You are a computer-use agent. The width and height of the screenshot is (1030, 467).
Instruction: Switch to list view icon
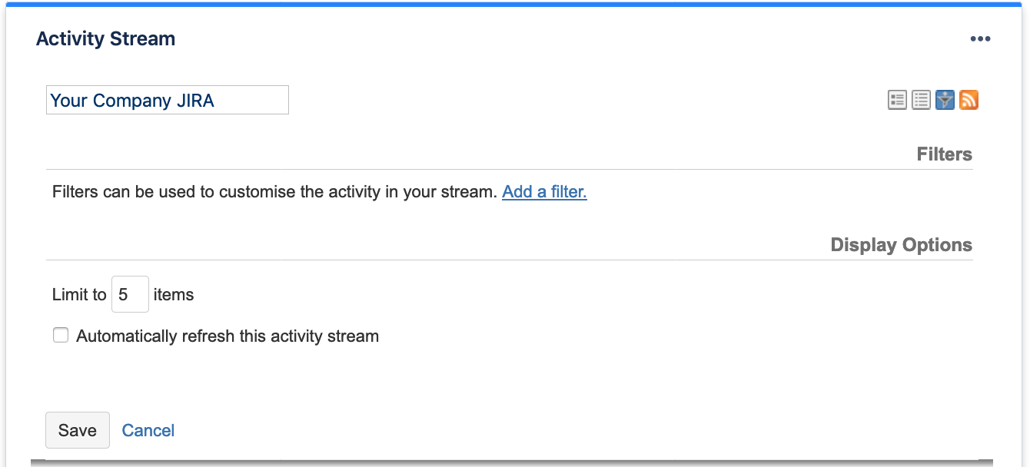point(921,100)
